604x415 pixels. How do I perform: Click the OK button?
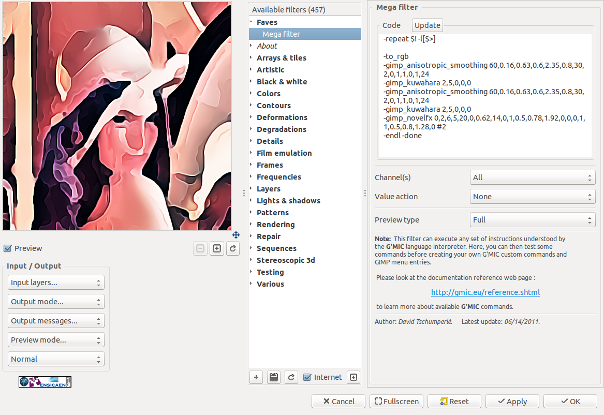[x=570, y=401]
